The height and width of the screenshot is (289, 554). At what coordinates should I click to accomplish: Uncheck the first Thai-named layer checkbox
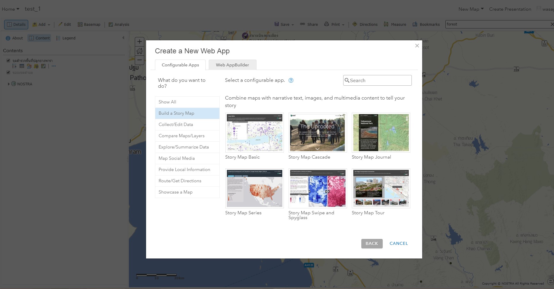coord(8,60)
